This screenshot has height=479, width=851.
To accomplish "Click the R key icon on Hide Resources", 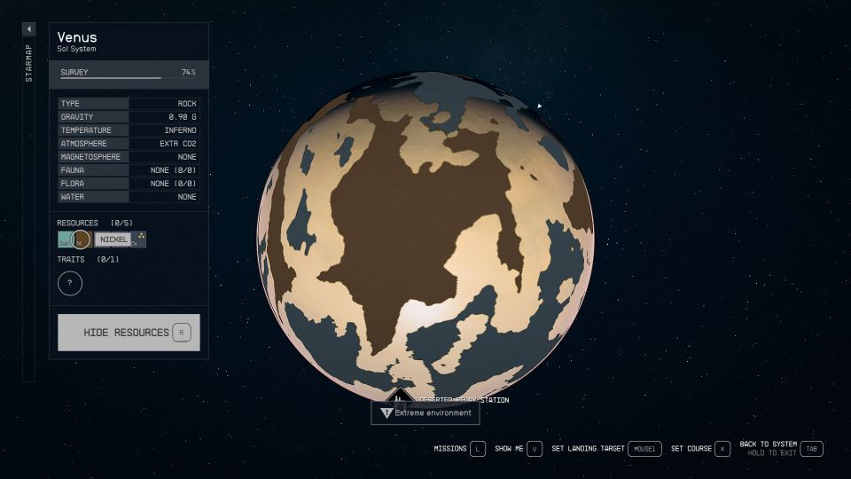I will coord(182,333).
